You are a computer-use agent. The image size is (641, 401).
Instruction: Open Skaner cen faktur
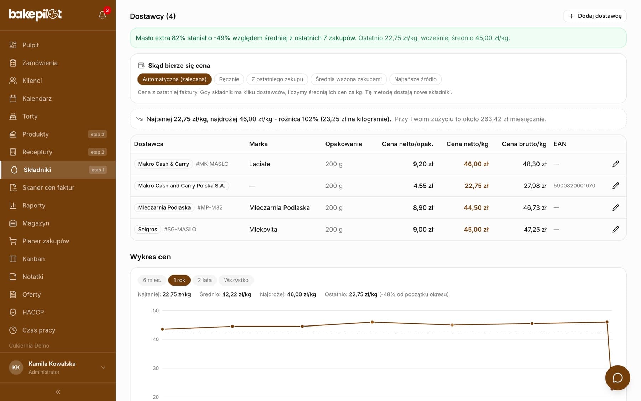tap(58, 187)
